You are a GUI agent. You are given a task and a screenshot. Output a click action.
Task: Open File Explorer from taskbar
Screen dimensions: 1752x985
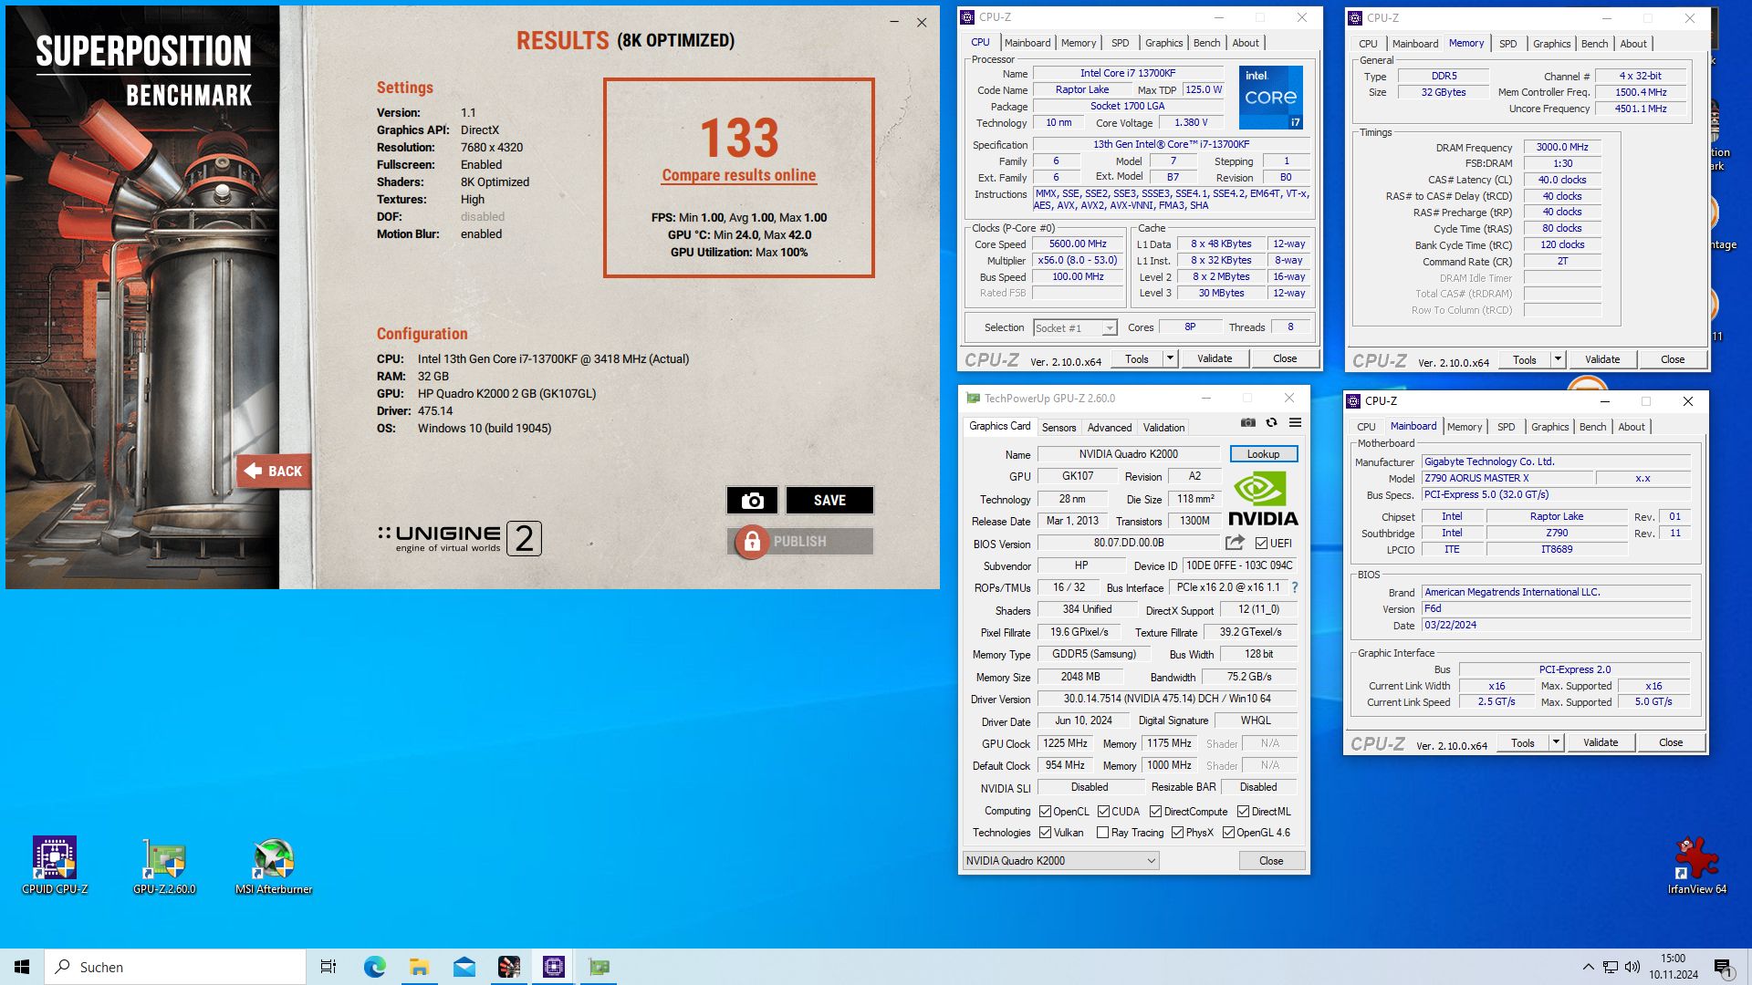click(x=419, y=967)
